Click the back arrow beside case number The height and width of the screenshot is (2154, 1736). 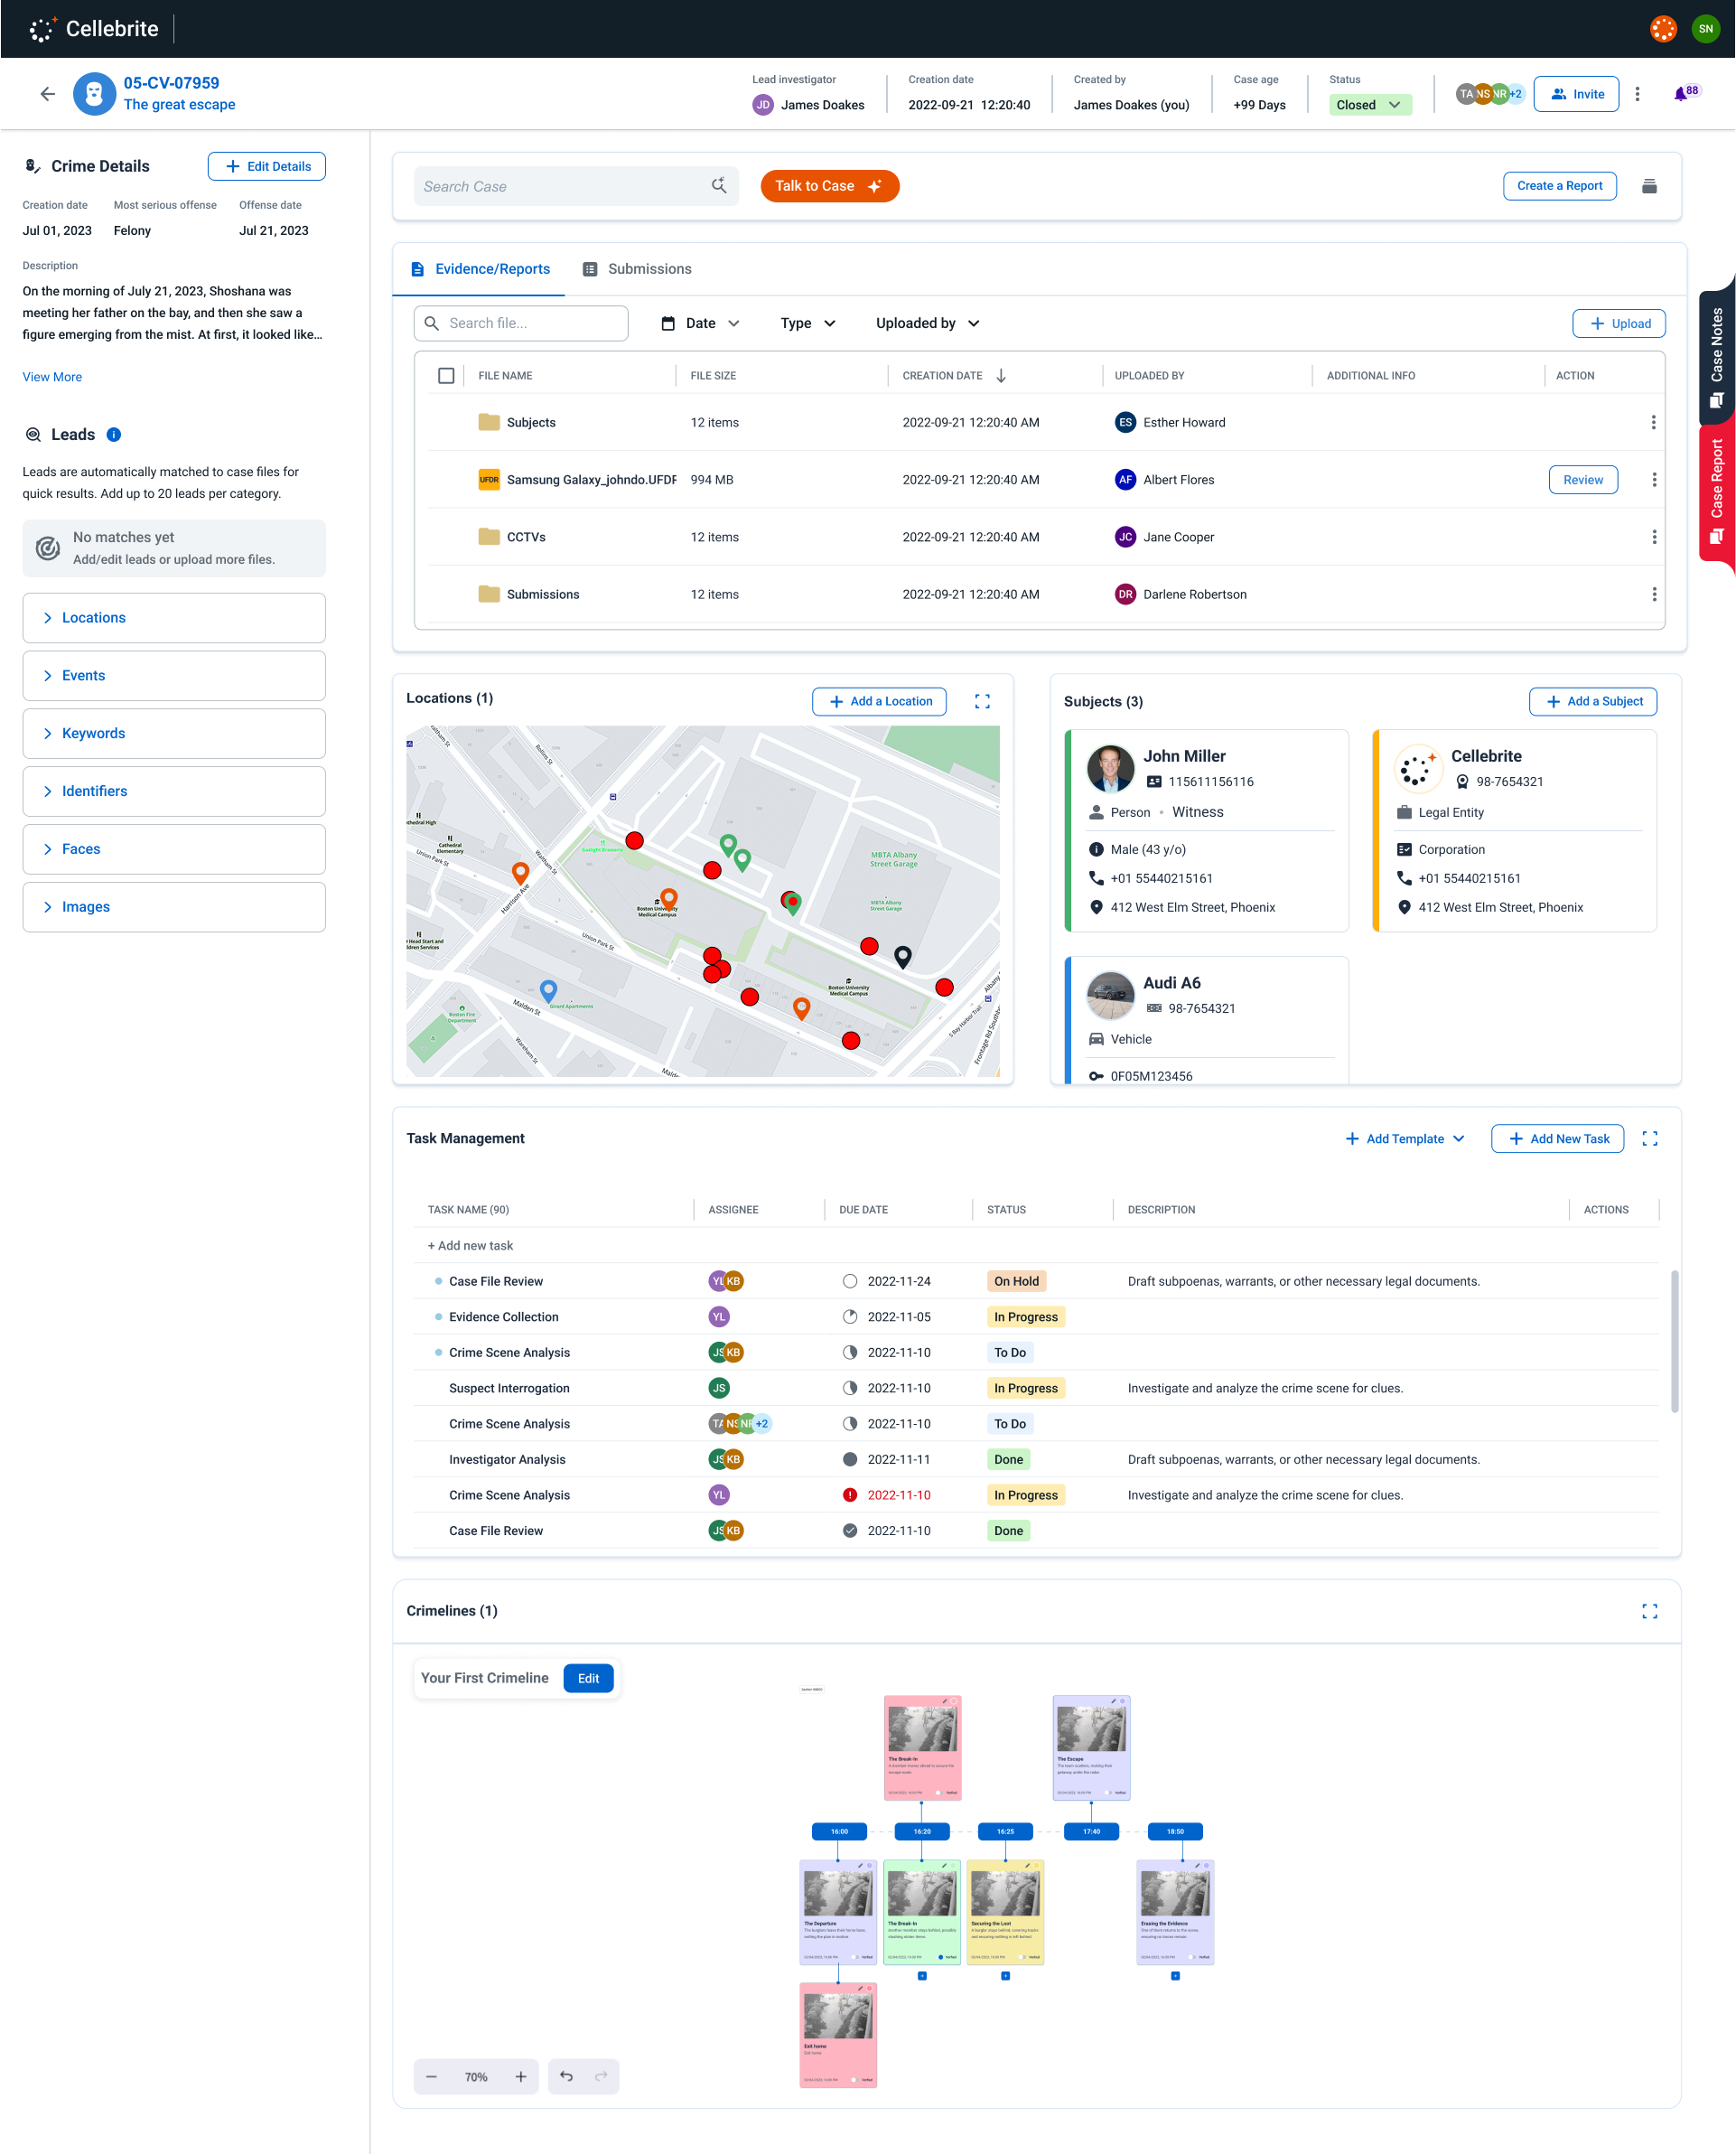click(x=47, y=94)
